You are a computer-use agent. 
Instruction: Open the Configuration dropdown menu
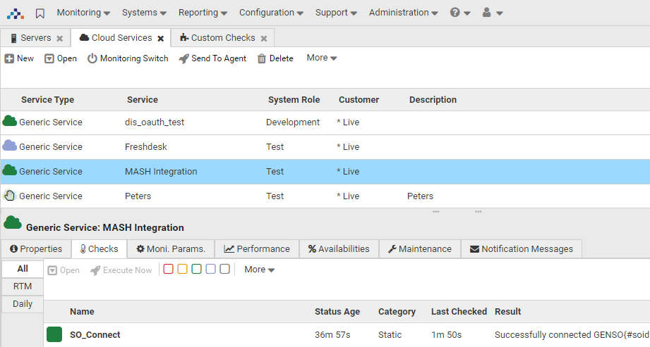click(271, 13)
